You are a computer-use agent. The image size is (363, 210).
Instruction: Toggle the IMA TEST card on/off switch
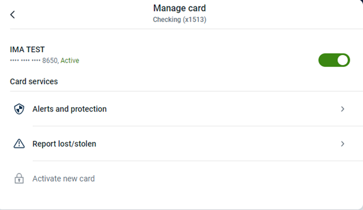334,60
